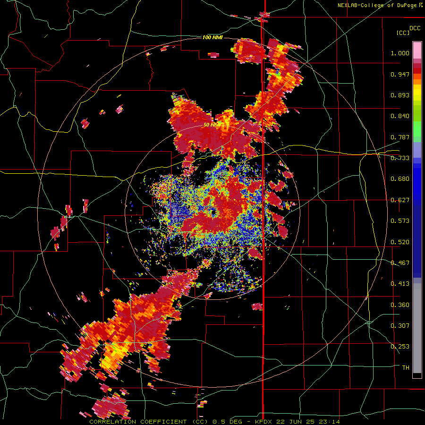This screenshot has width=425, height=425.
Task: Click the 0.680 scale value
Action: (x=400, y=179)
